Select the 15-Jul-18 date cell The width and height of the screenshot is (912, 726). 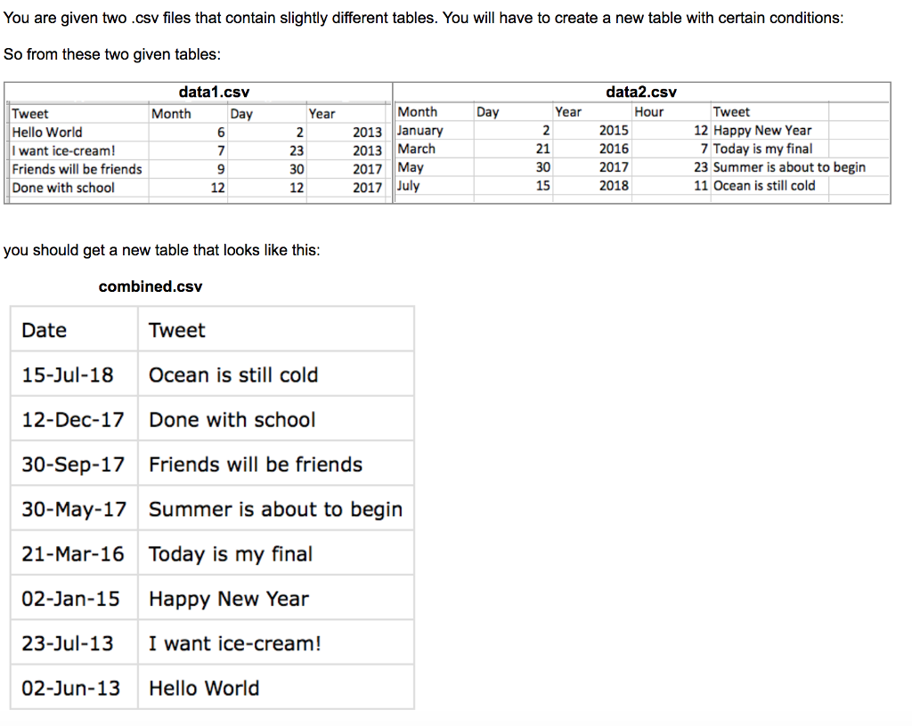coord(74,374)
